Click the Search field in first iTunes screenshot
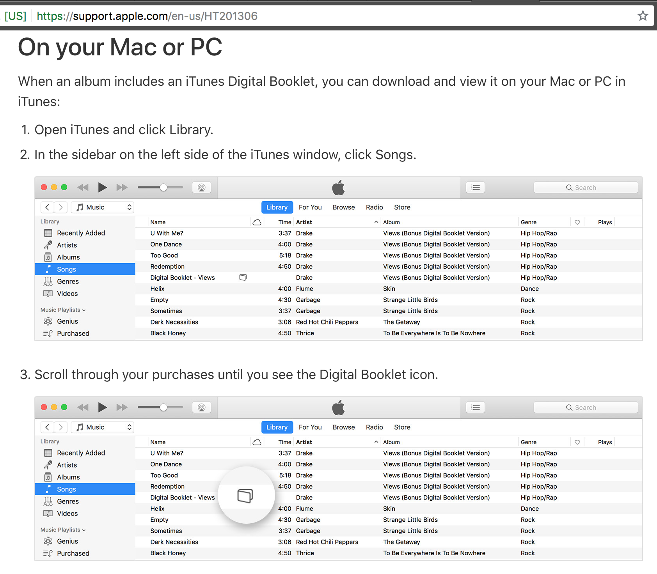This screenshot has width=657, height=574. 586,188
